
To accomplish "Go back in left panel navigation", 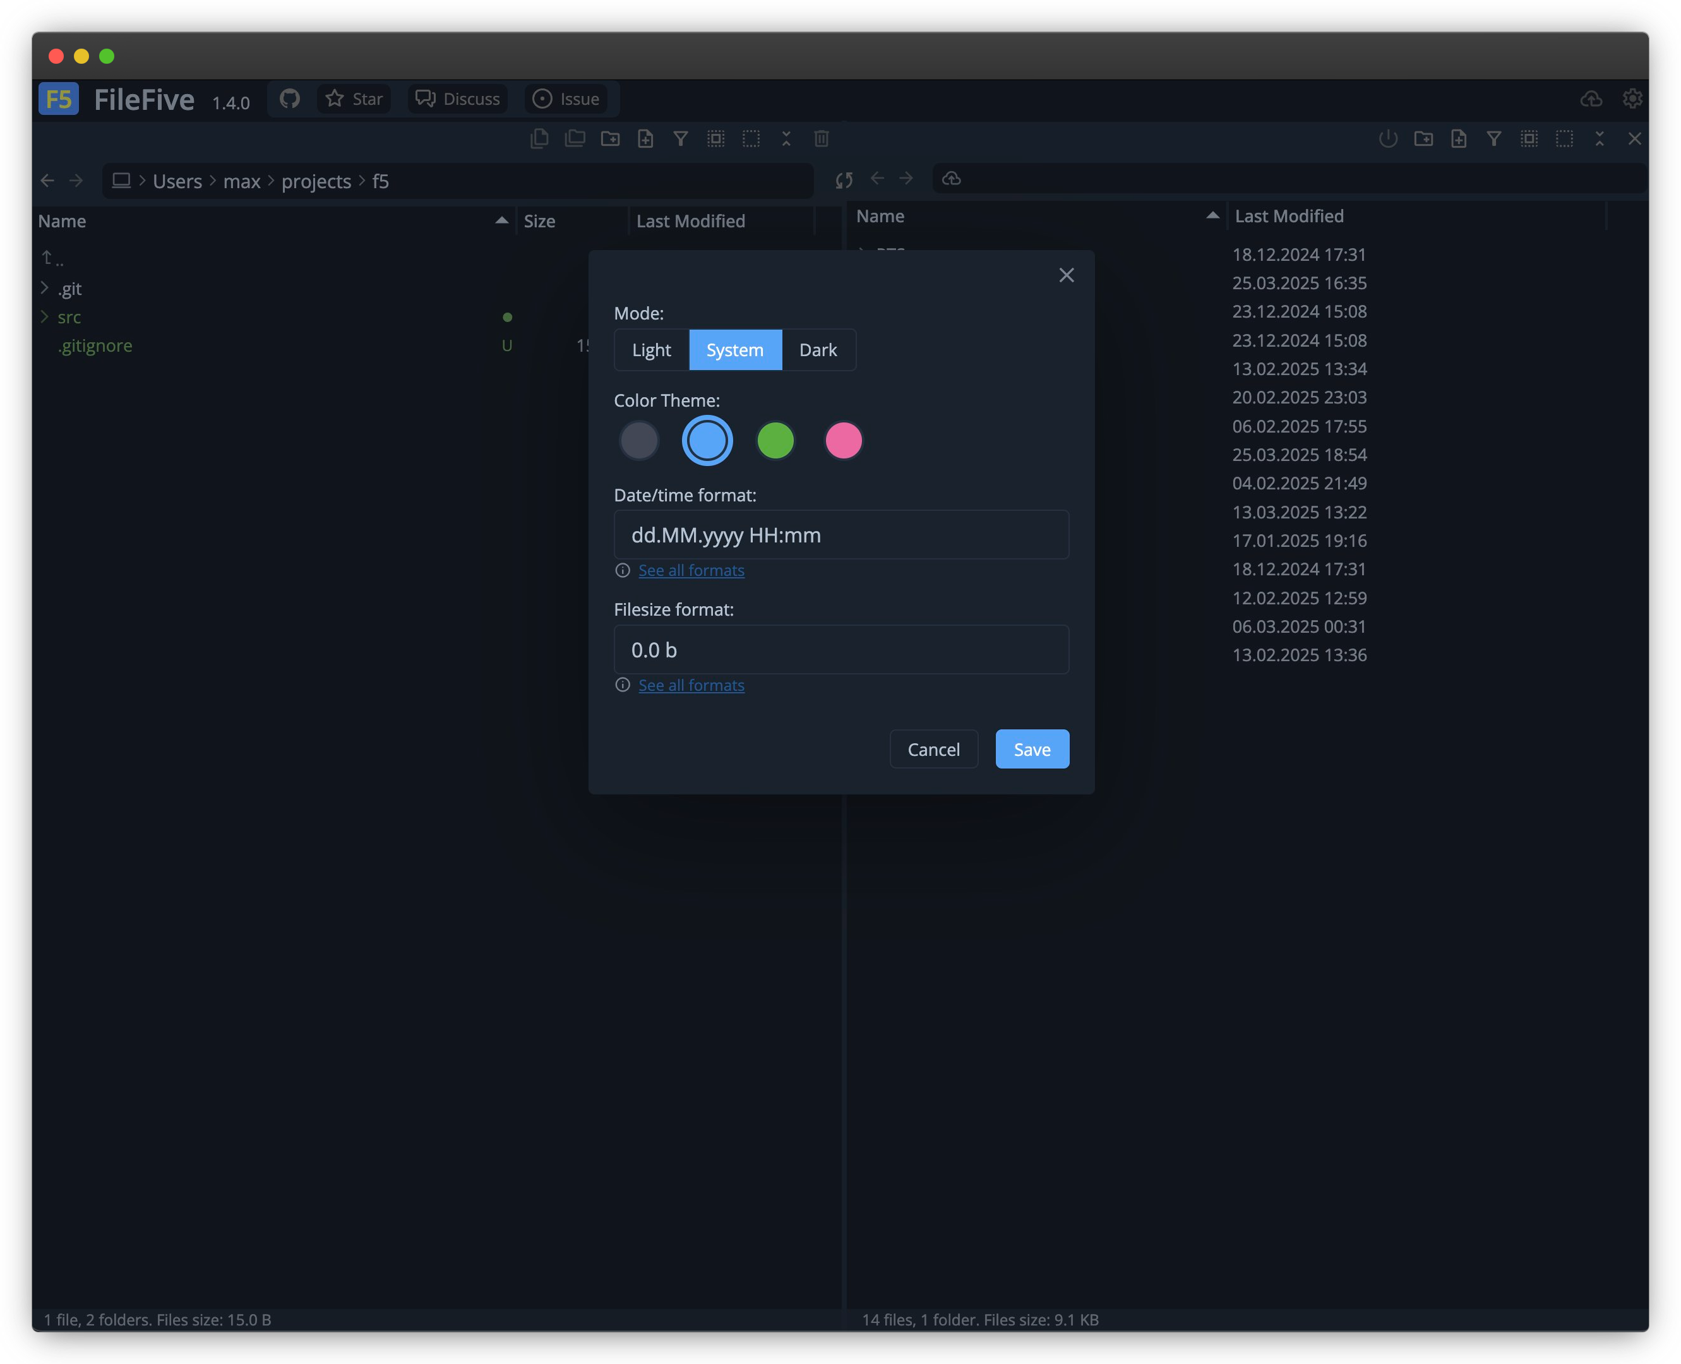I will click(47, 181).
